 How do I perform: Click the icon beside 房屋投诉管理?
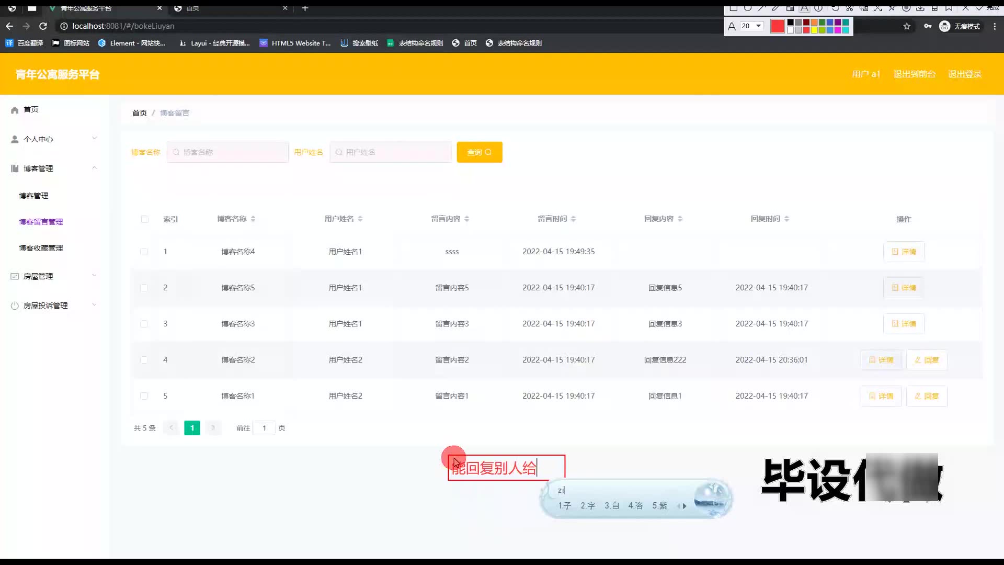(15, 306)
